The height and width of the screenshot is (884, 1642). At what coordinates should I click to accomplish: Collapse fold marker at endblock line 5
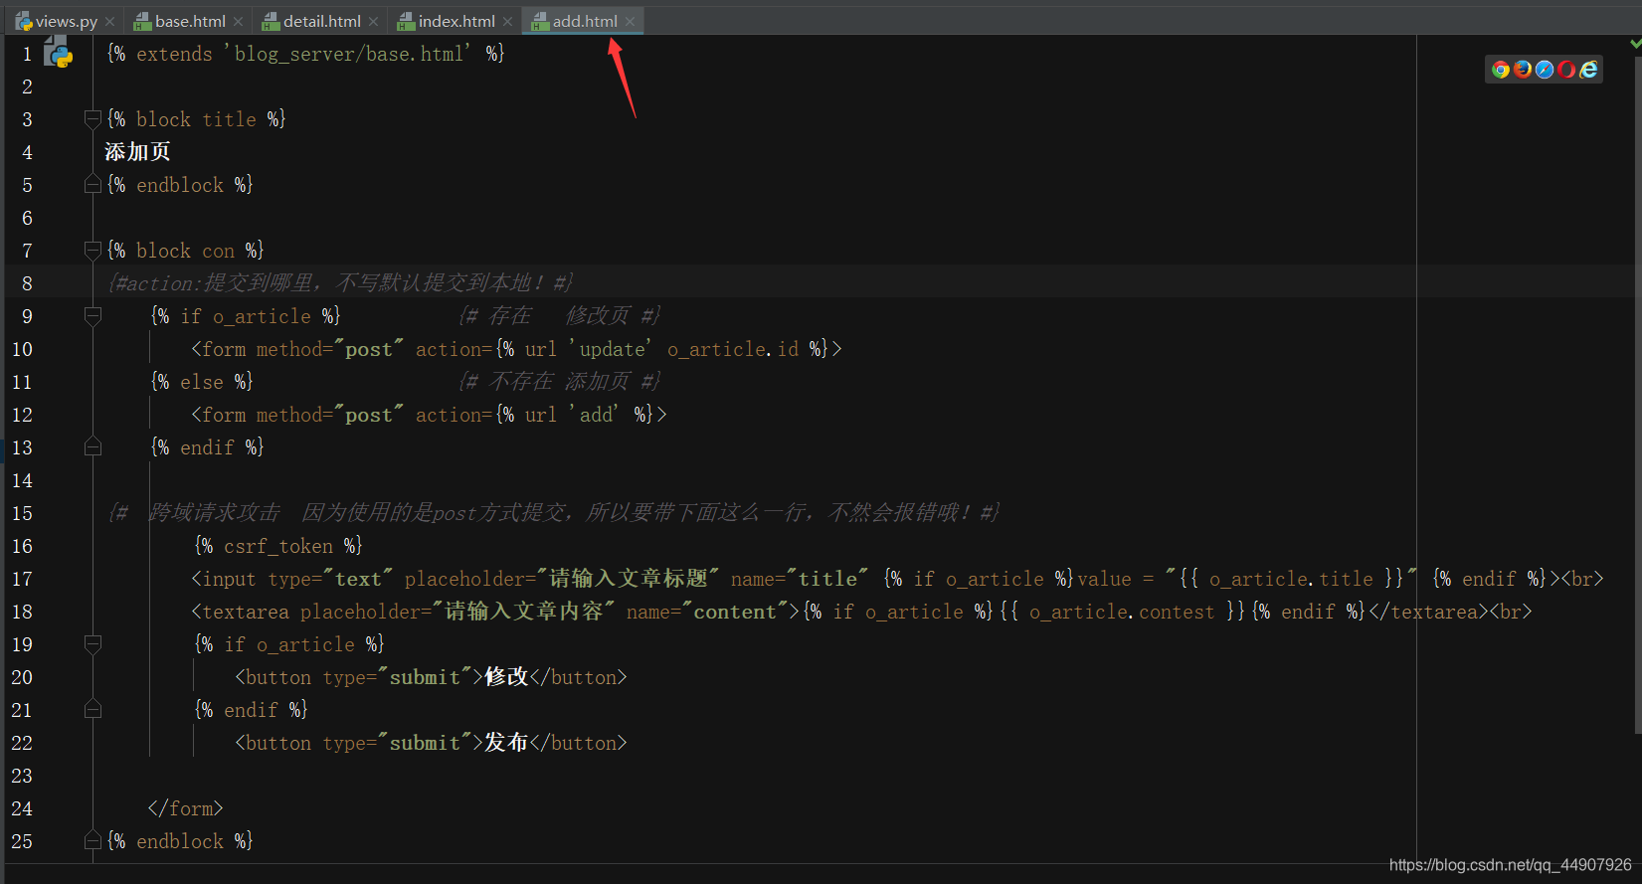pyautogui.click(x=92, y=185)
